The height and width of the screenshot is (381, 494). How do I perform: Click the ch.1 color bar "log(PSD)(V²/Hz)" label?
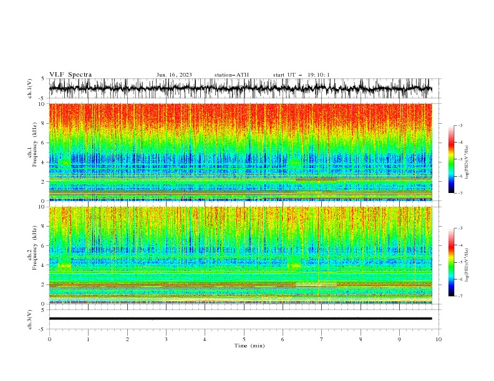[x=467, y=162]
